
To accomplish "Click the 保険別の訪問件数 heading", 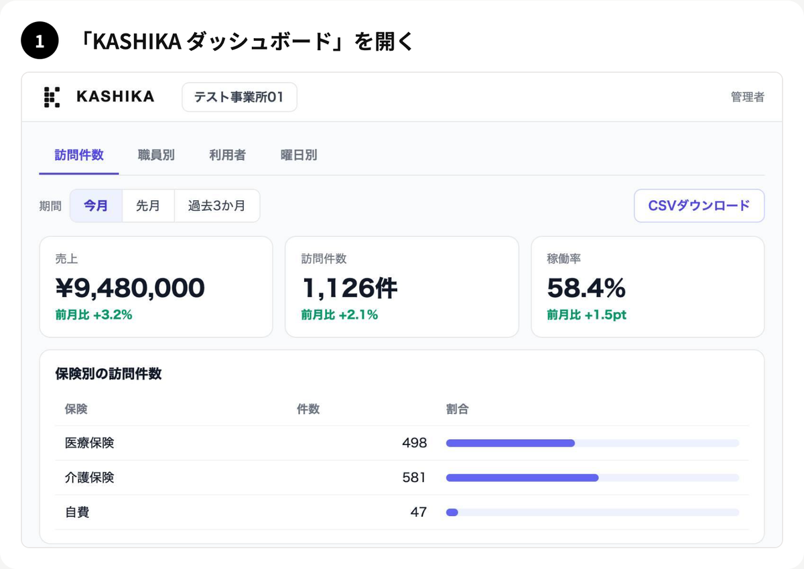I will (x=109, y=374).
